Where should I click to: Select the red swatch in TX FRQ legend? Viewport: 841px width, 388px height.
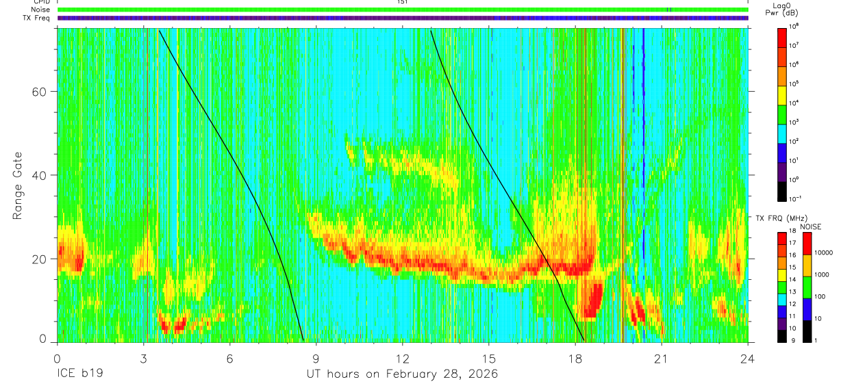pyautogui.click(x=782, y=238)
